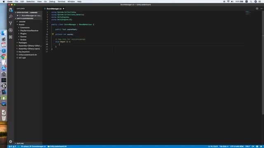Image resolution: width=264 pixels, height=148 pixels.
Task: Open Launchpad from the Dock
Action: point(4,39)
